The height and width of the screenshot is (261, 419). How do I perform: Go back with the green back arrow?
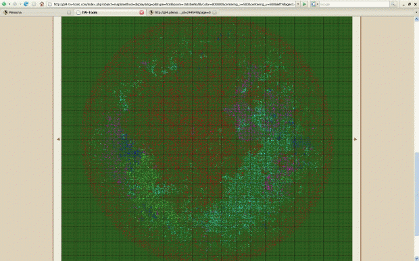4,4
